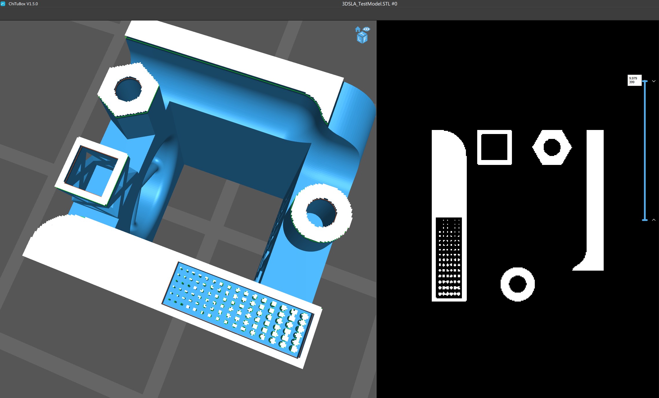Click the bottom handle of layer slider
Viewport: 659px width, 398px height.
[x=645, y=220]
